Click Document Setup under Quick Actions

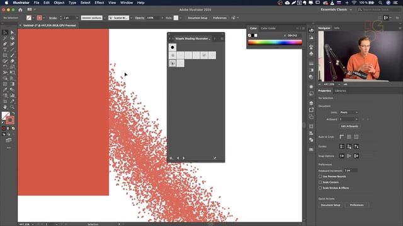(331, 205)
